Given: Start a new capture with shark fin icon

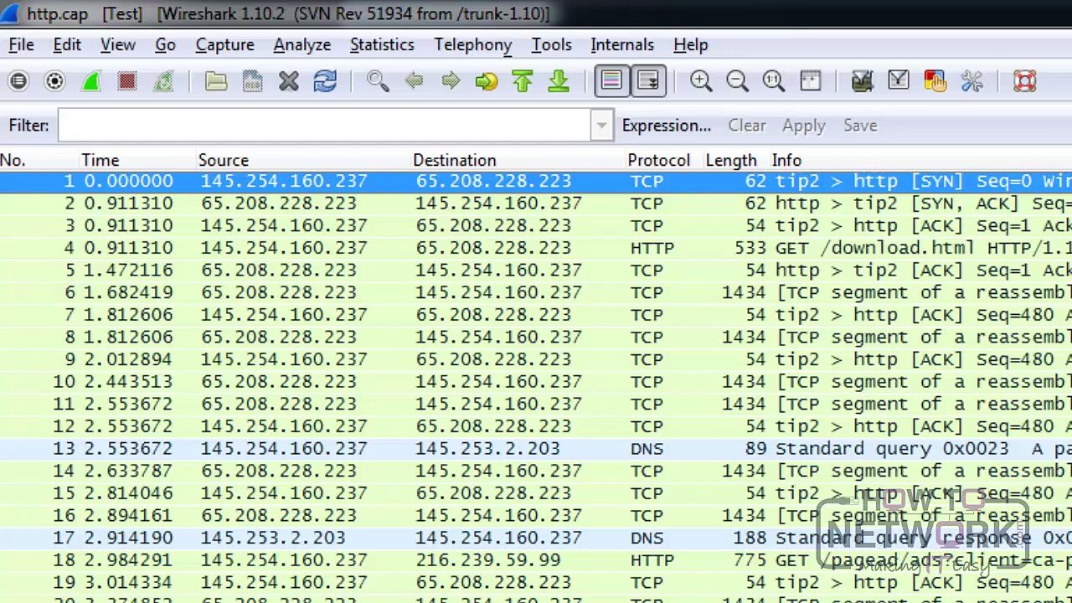Looking at the screenshot, I should point(90,81).
